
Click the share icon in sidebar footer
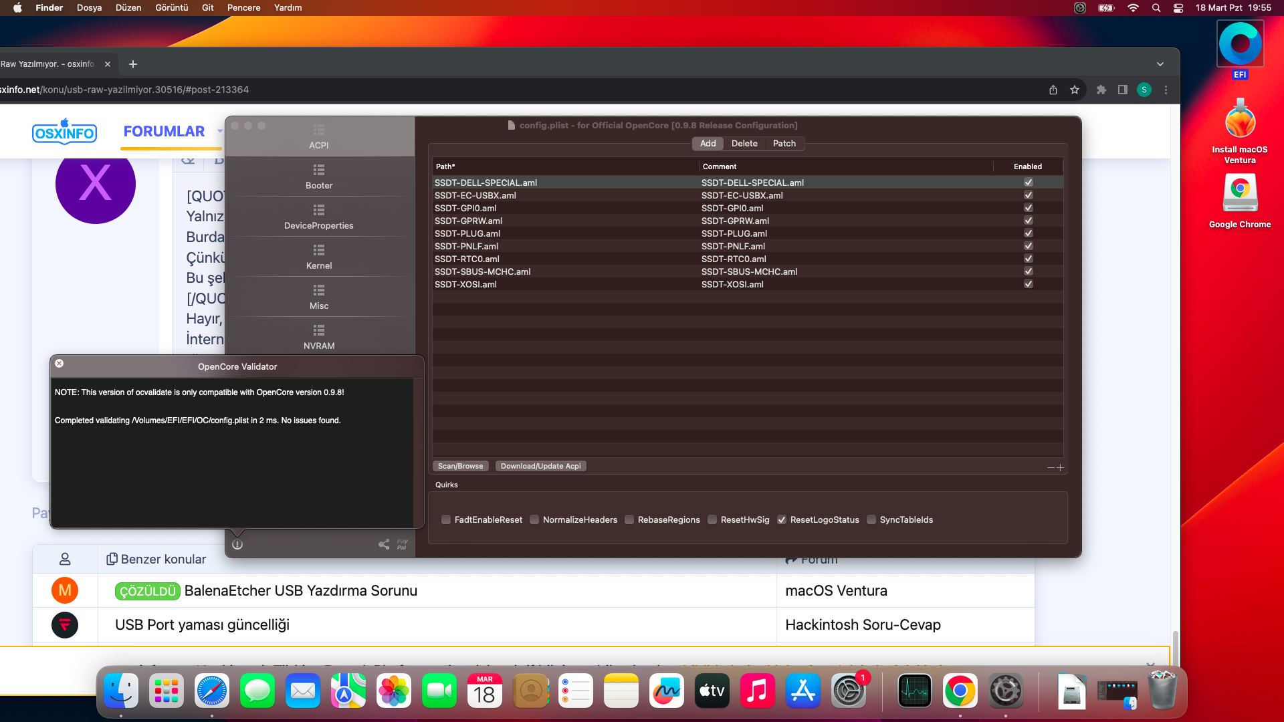point(384,544)
